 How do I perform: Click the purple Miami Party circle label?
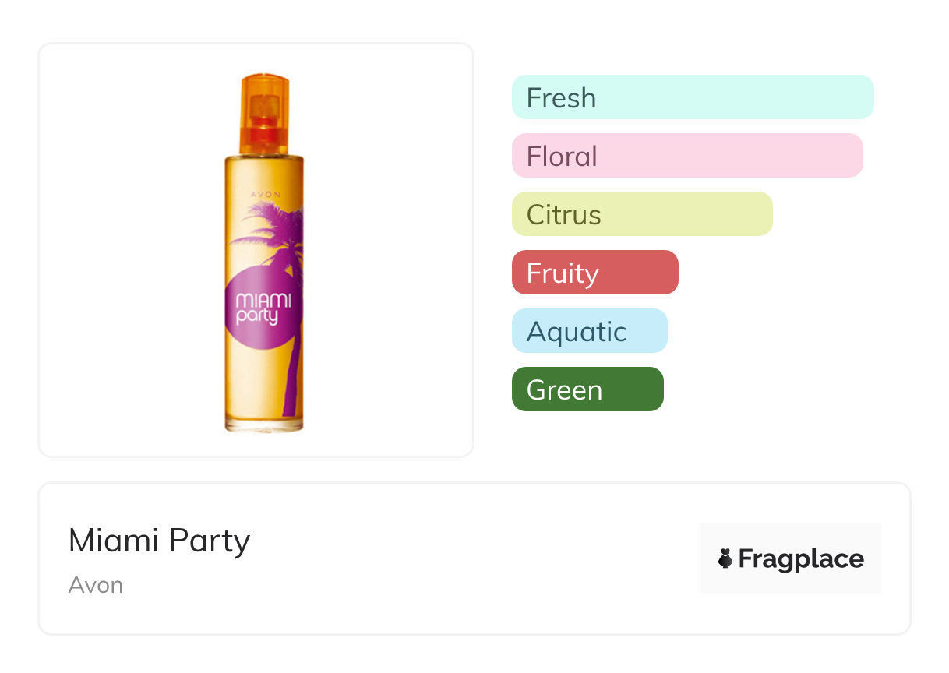pos(259,308)
